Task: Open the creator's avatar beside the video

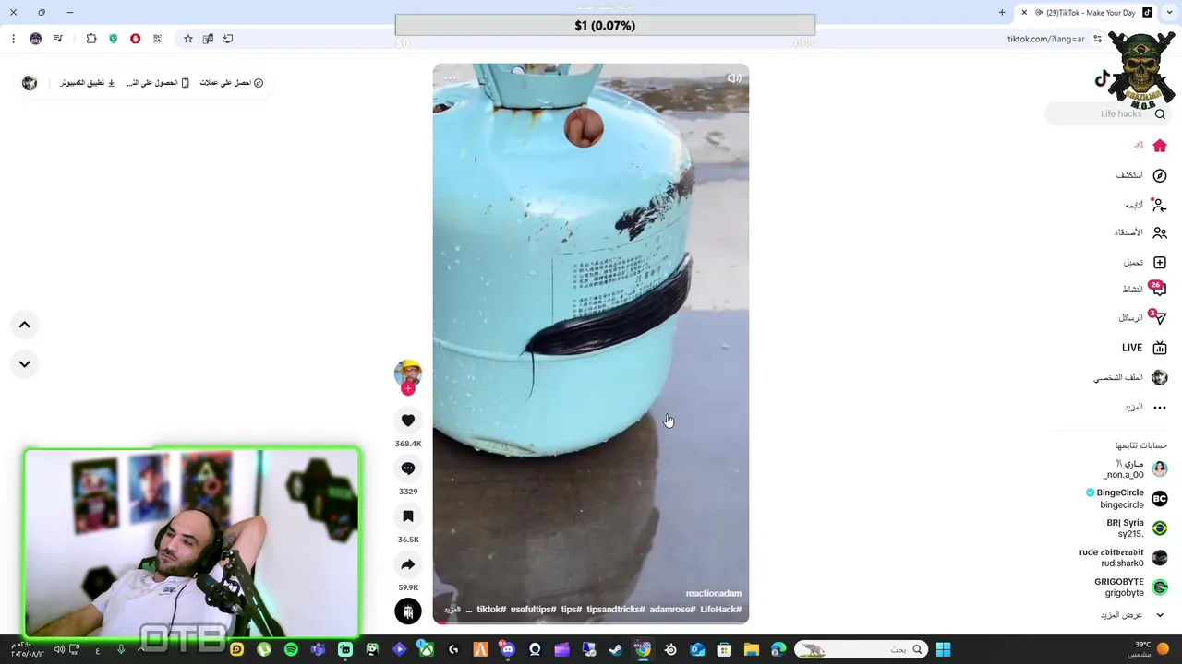Action: pos(408,373)
